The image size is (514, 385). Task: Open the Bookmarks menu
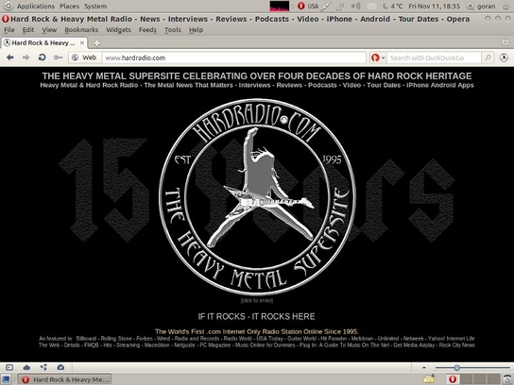[x=81, y=30]
